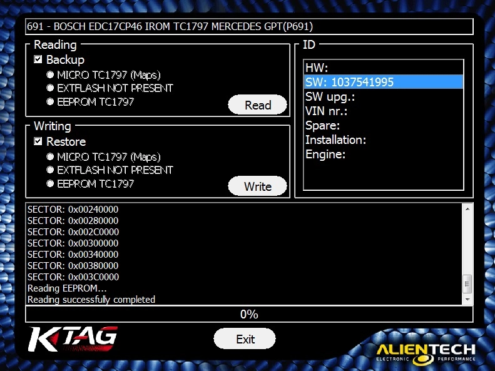This screenshot has height=371, width=495.
Task: Click log line Reading successfully completed
Action: pos(91,300)
